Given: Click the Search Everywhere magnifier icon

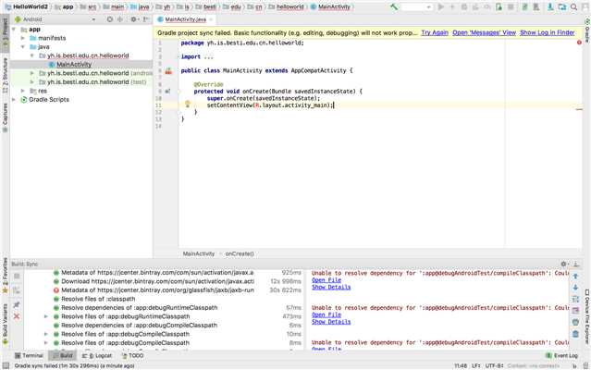Looking at the screenshot, I should click(x=574, y=6).
